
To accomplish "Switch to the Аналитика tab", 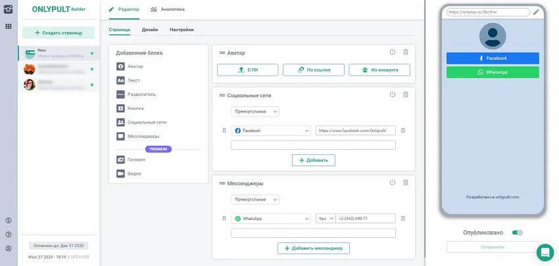I will pyautogui.click(x=168, y=10).
